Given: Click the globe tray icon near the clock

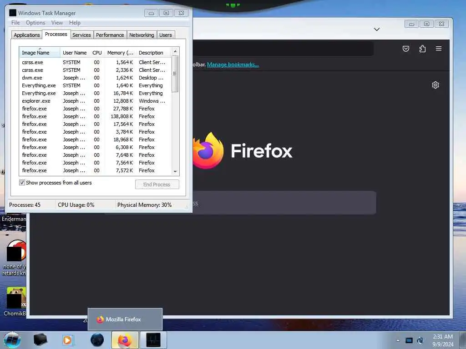Looking at the screenshot, I should pyautogui.click(x=420, y=340).
